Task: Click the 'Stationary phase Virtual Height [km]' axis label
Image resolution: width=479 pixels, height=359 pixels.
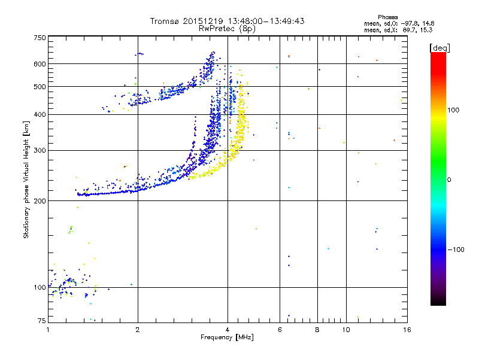Action: pos(26,180)
